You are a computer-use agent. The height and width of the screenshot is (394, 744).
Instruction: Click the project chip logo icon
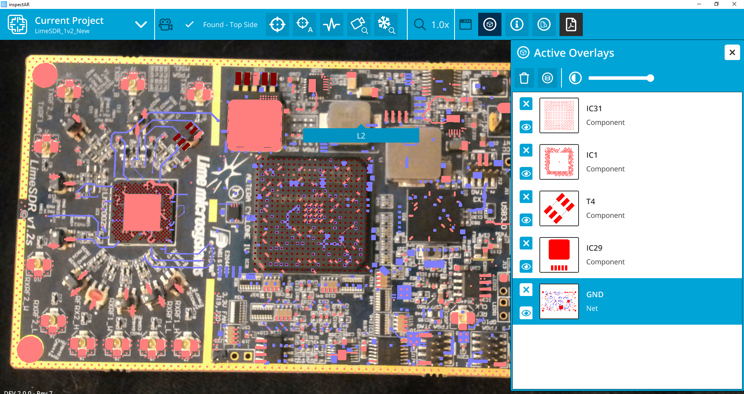17,24
